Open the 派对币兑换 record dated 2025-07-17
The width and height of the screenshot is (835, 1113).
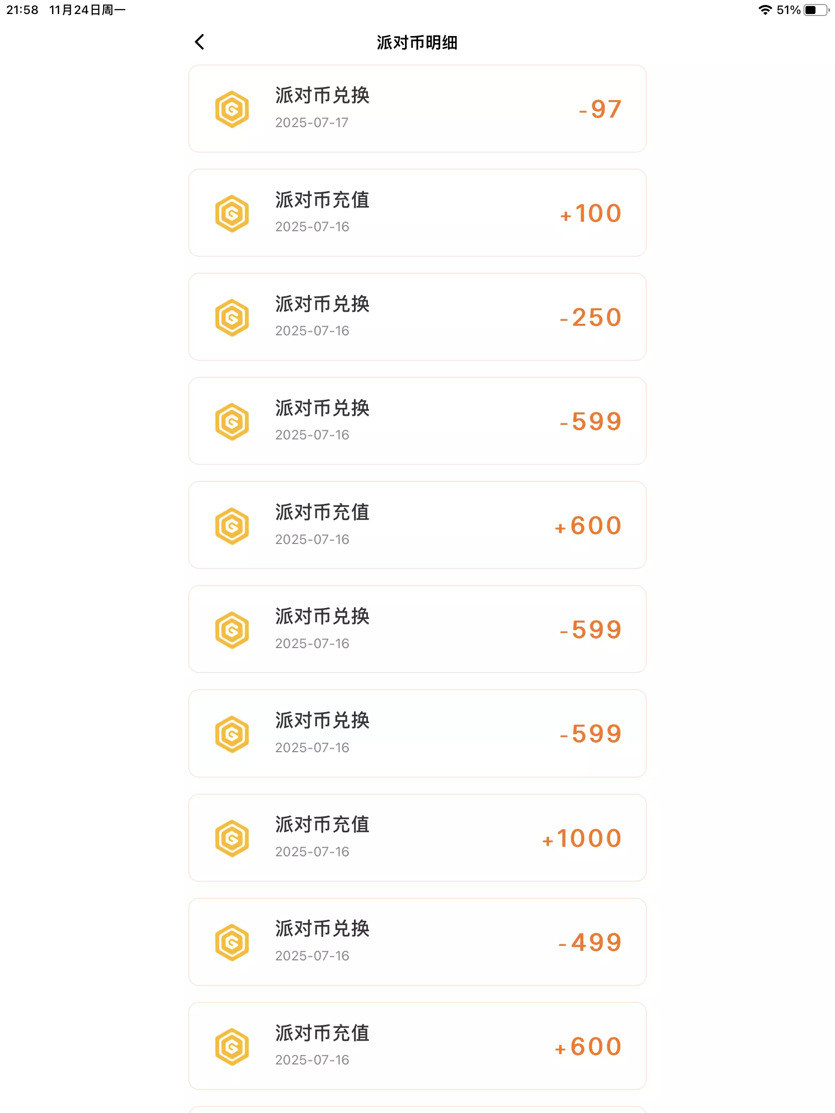pyautogui.click(x=416, y=109)
